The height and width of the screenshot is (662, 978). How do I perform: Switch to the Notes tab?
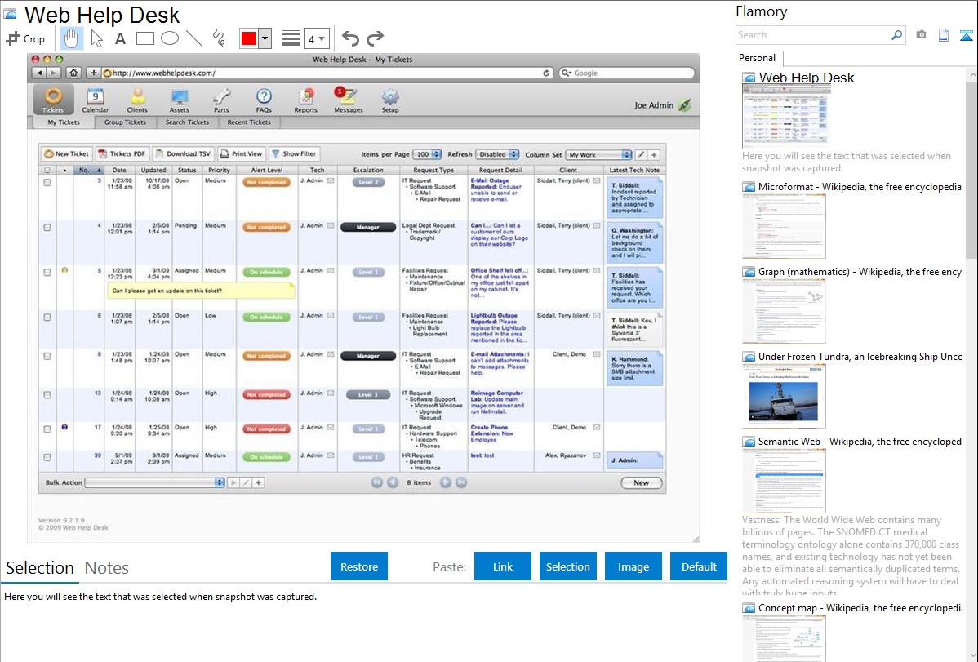coord(107,568)
